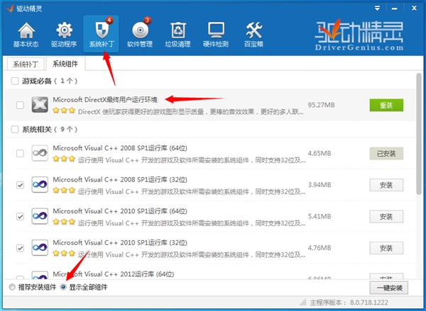Click the Microsoft DirectX component icon
The image size is (426, 311).
click(x=40, y=105)
